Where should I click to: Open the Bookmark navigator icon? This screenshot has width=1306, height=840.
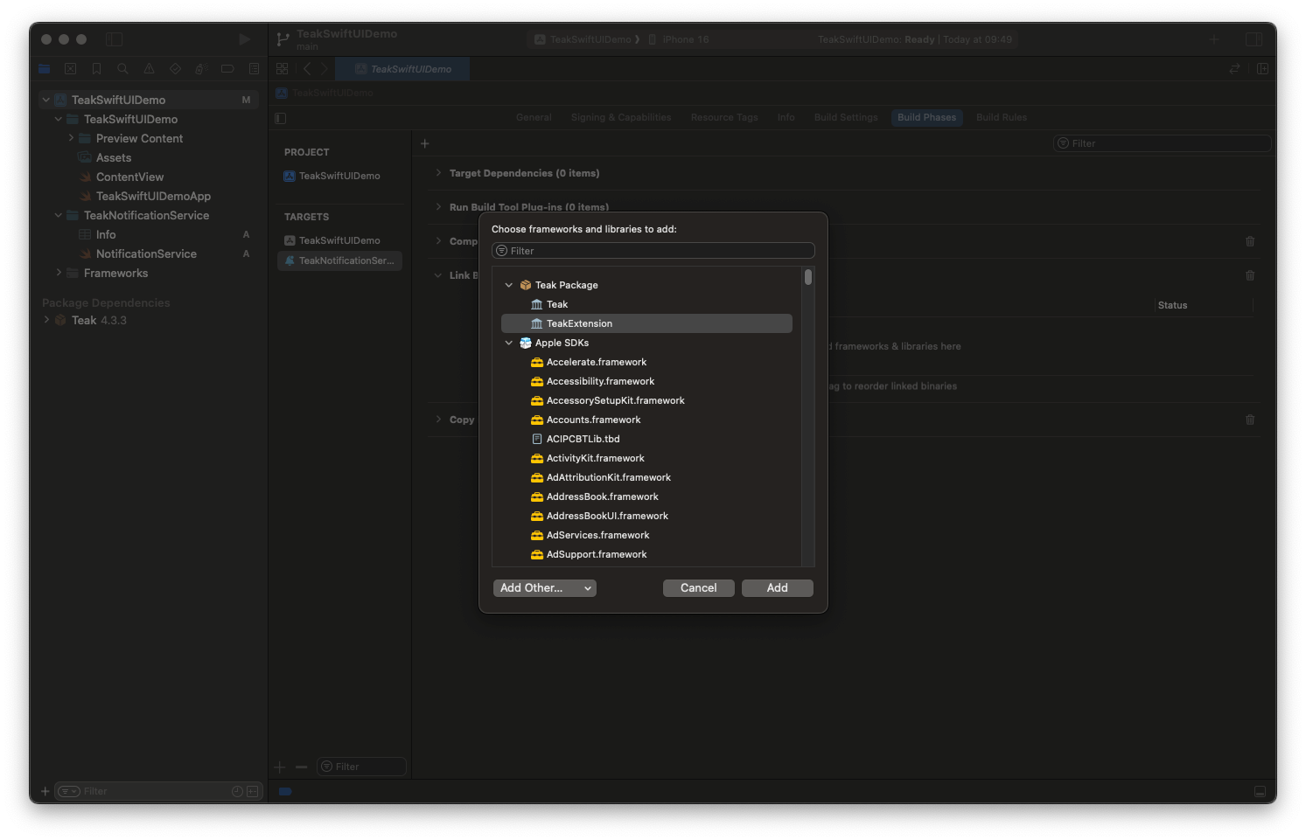click(96, 69)
